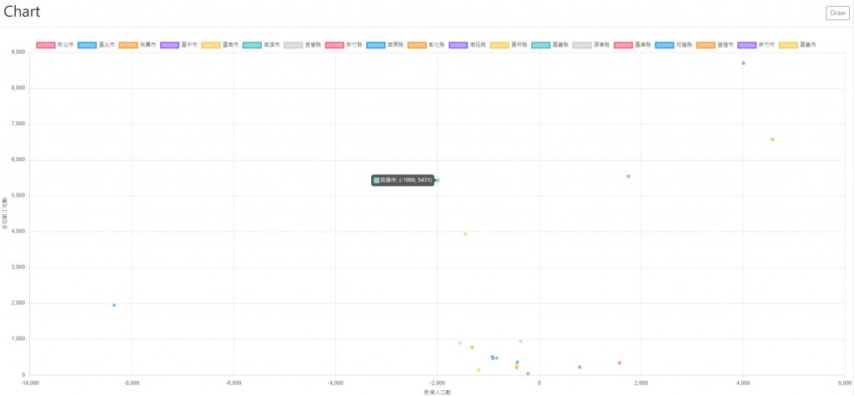Click the 5,000 y-axis tick label
The image size is (854, 396).
pos(18,196)
